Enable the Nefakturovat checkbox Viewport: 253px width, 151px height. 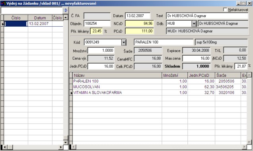click(x=225, y=10)
